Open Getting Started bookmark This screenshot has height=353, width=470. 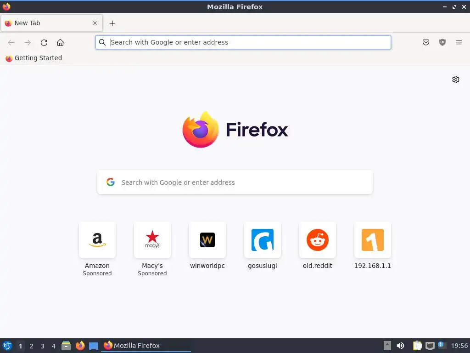(x=34, y=58)
